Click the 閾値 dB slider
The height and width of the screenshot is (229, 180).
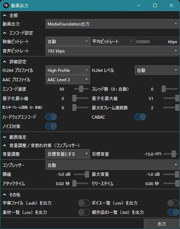81,174
